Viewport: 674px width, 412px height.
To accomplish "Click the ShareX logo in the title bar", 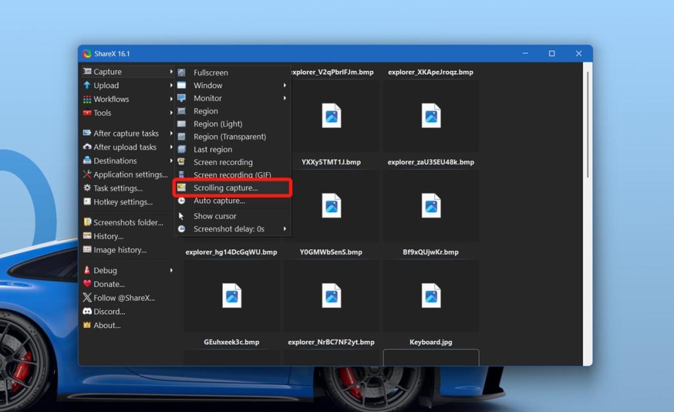I will tap(86, 53).
